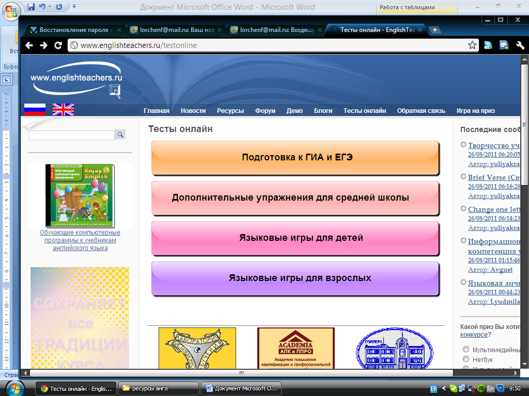
Task: Click the Языковые игры для детей button
Action: click(295, 238)
